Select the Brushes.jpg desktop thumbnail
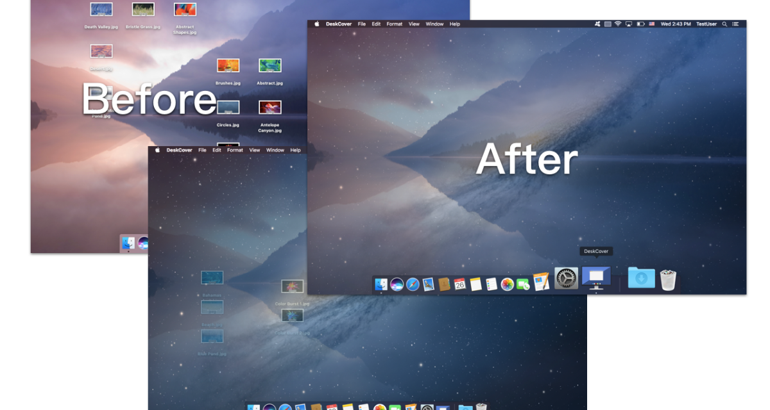Viewport: 770px width, 410px height. click(x=228, y=66)
